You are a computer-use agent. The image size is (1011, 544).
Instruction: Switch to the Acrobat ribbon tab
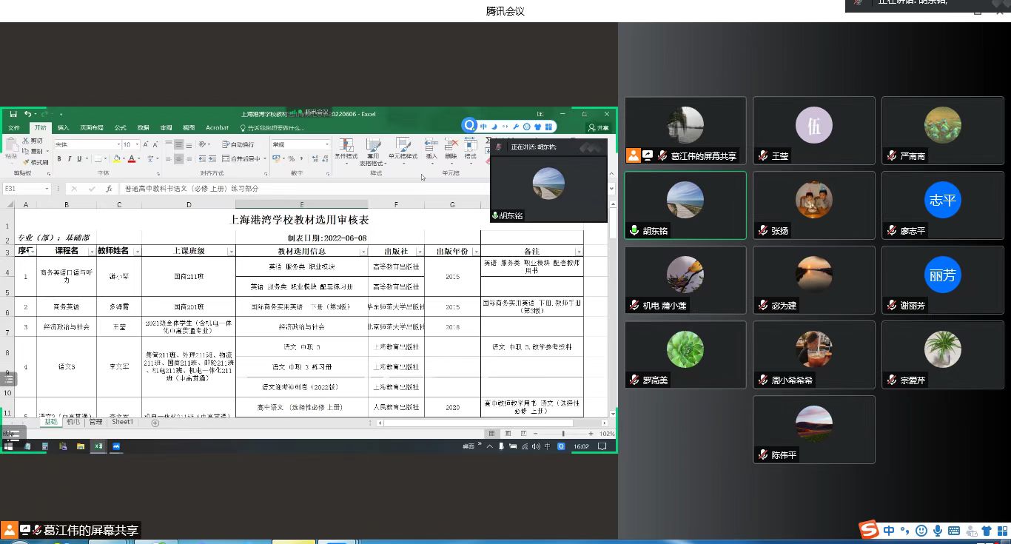pos(217,127)
